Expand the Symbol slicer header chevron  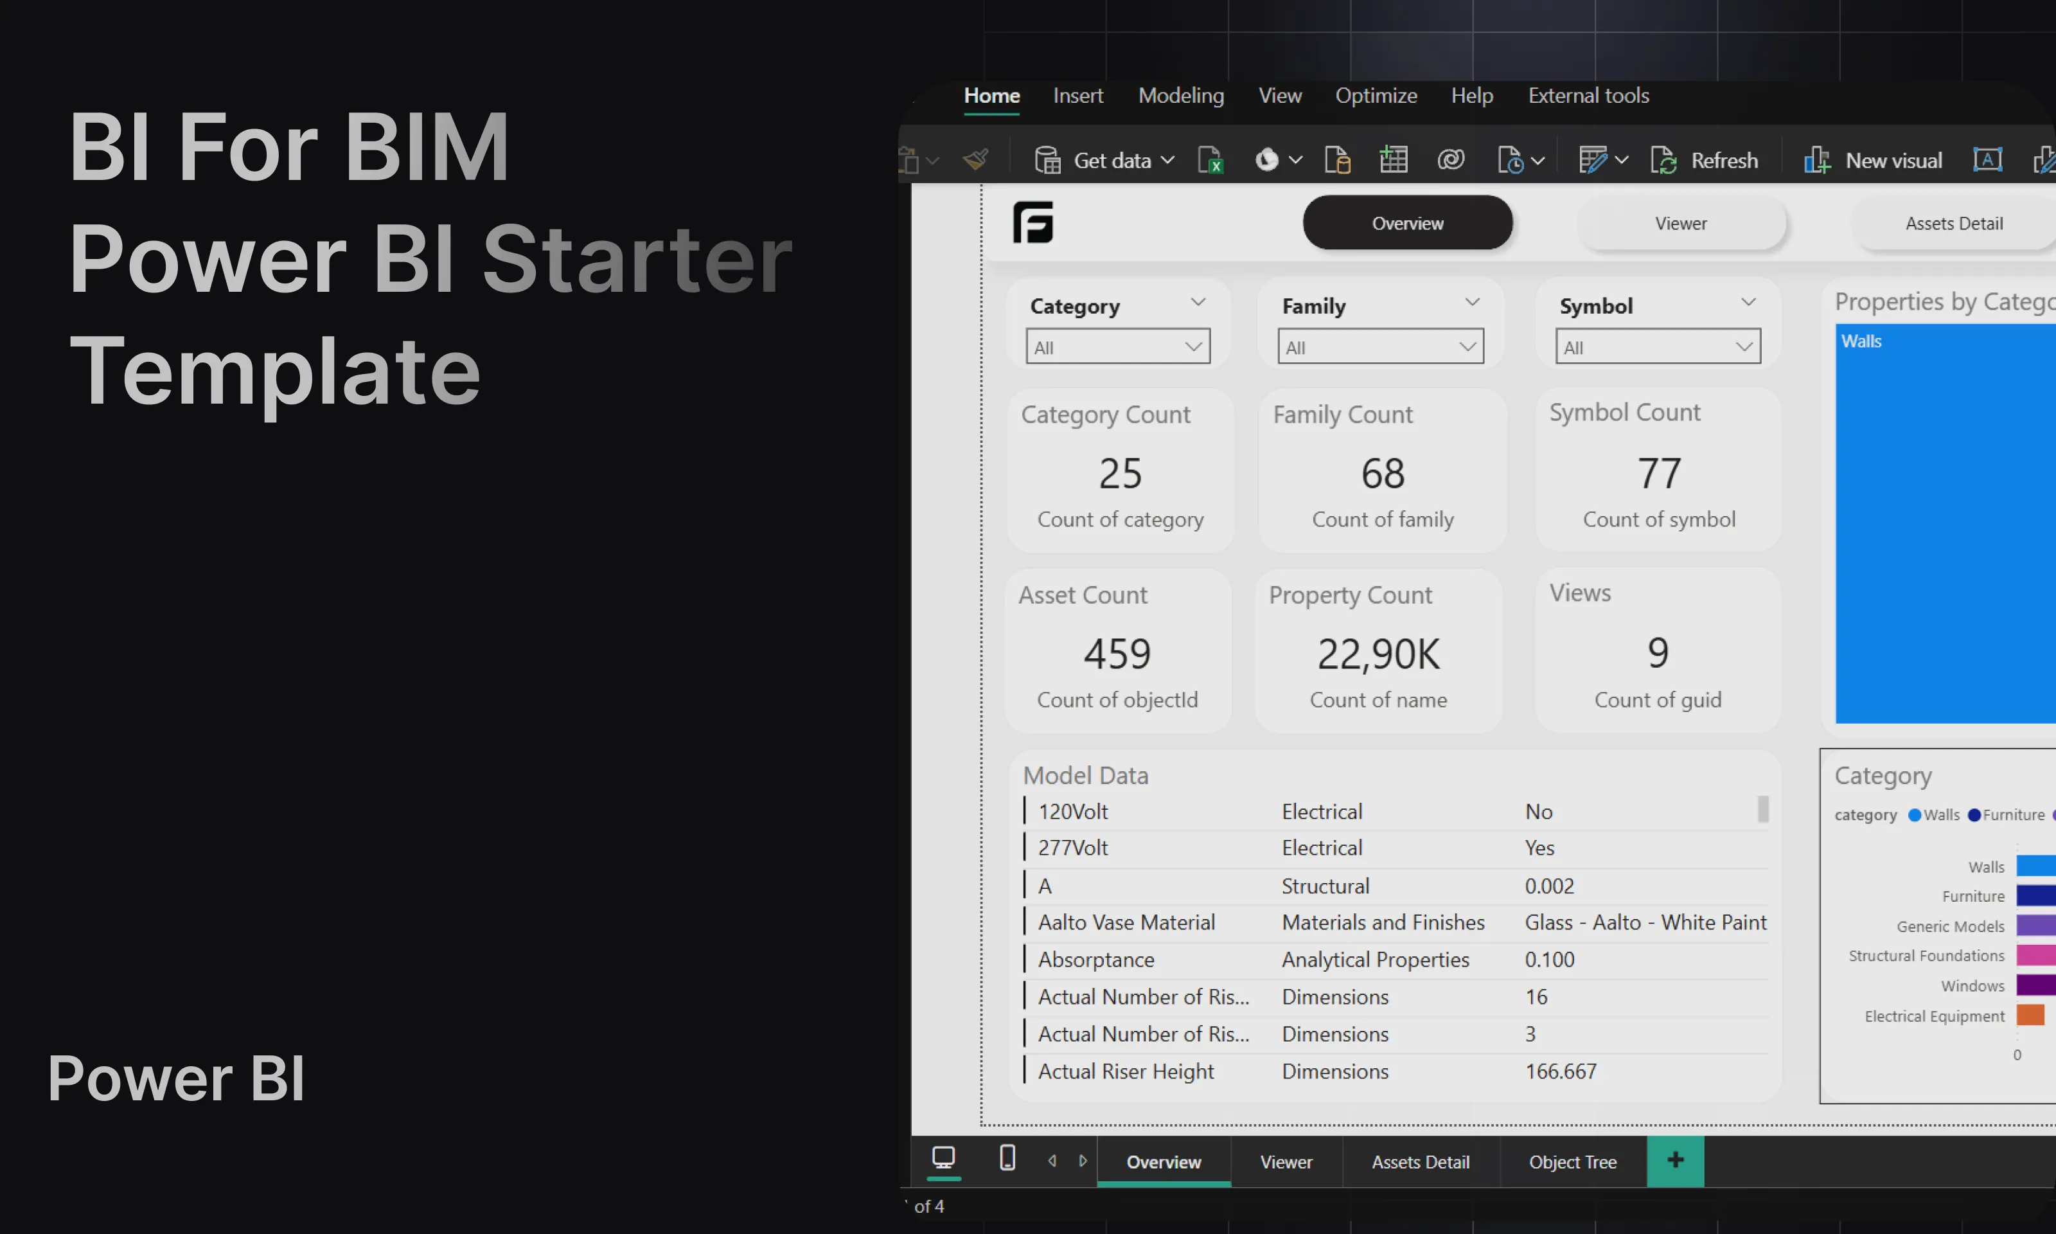click(1748, 302)
